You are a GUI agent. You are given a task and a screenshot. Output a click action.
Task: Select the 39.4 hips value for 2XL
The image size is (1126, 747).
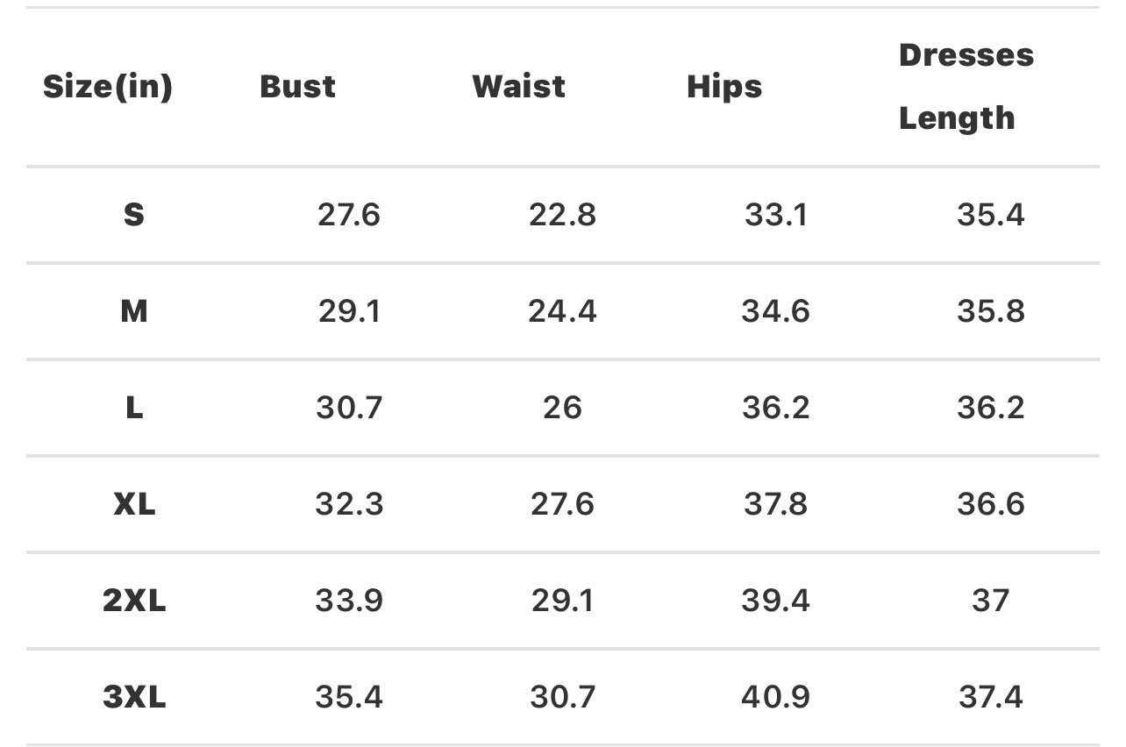click(776, 601)
